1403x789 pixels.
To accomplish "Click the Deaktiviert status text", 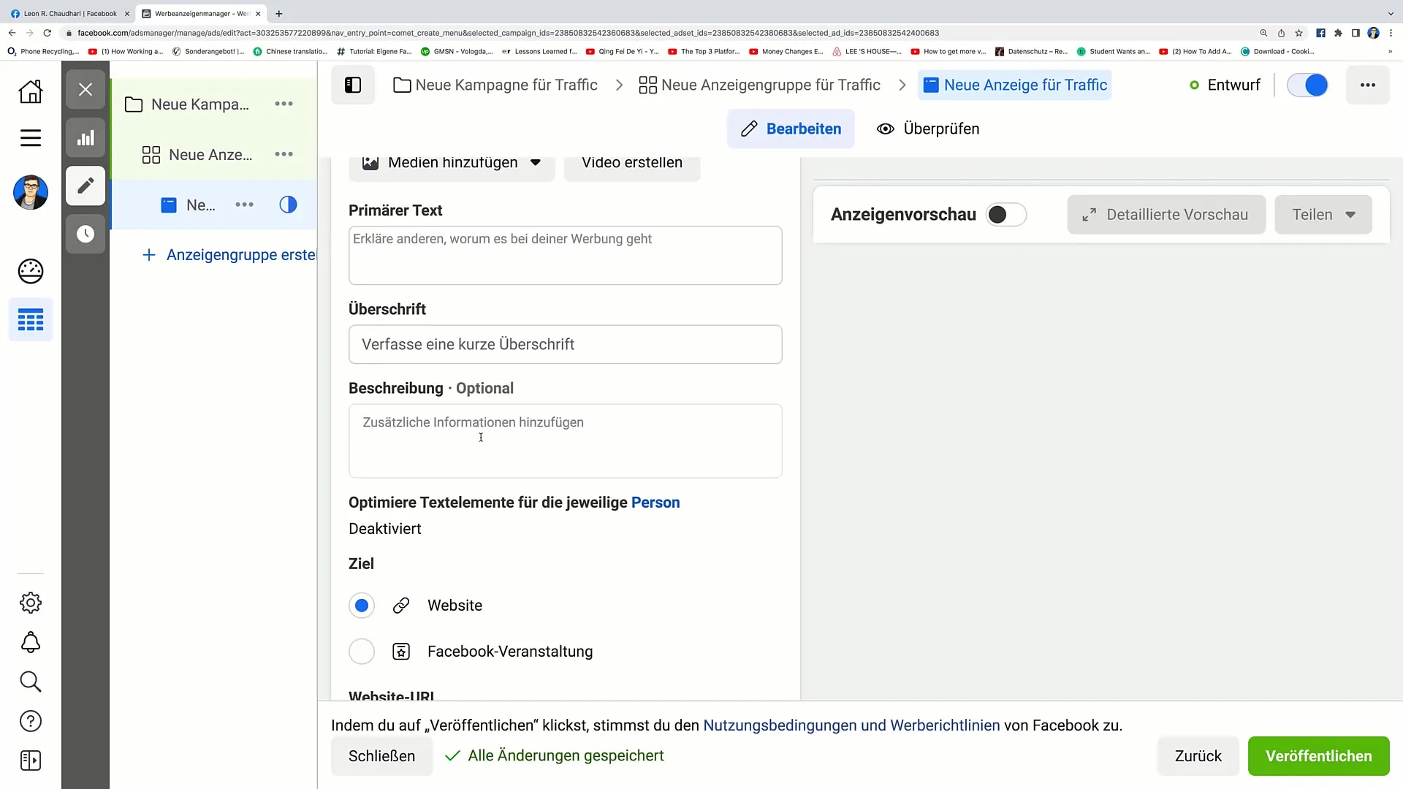I will (x=385, y=529).
